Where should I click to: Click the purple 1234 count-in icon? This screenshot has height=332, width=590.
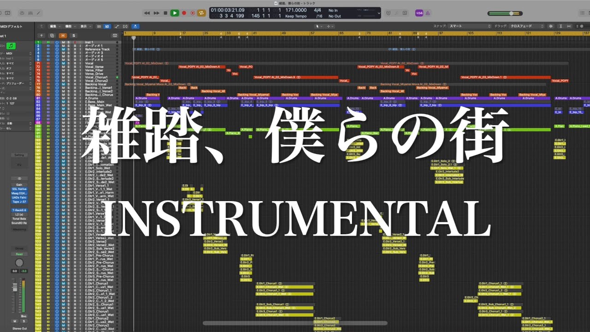(419, 13)
